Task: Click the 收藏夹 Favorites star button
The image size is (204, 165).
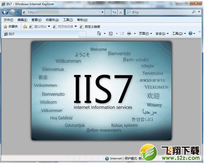Action: click(11, 27)
